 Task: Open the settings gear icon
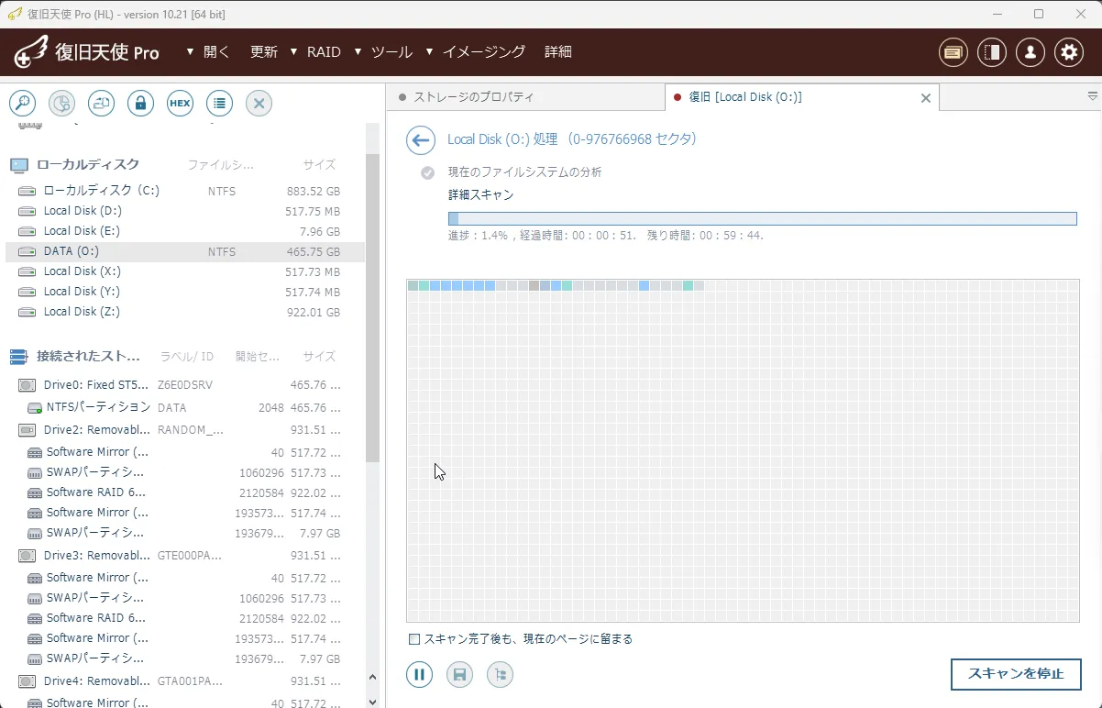1069,52
